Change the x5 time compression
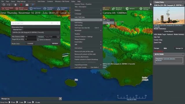 [x=8, y=5]
